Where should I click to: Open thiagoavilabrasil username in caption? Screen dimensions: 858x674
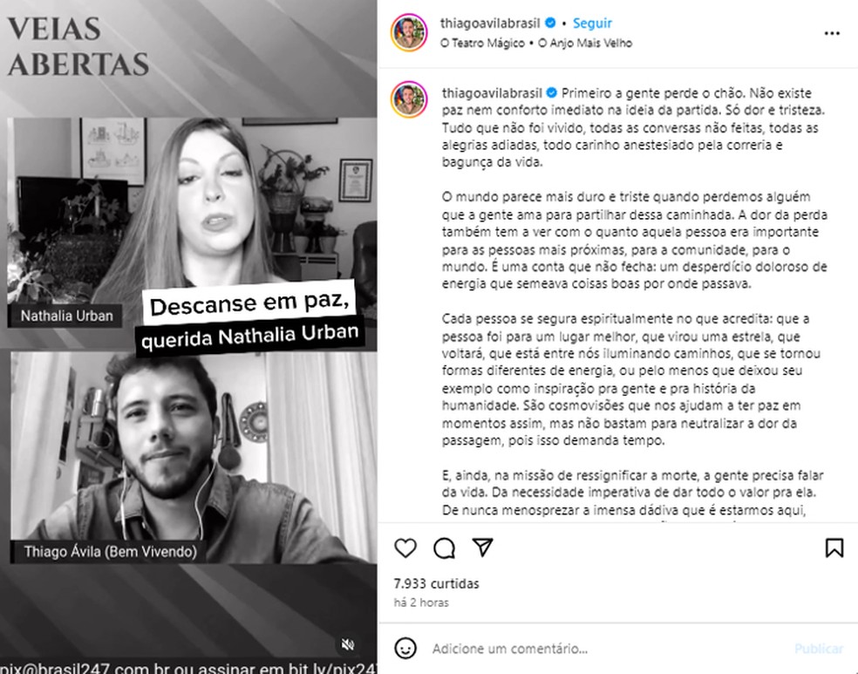[492, 92]
